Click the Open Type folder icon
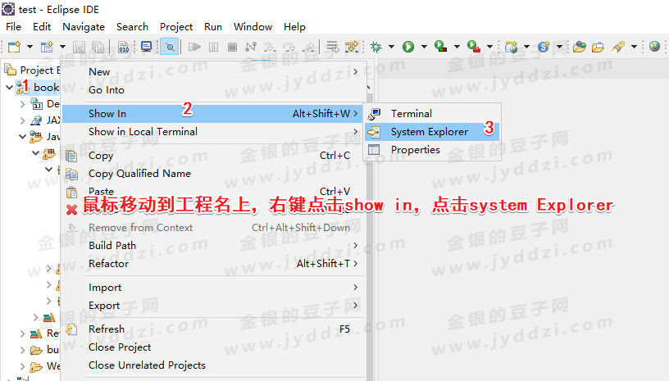Viewport: 669px width, 381px height. pos(579,47)
